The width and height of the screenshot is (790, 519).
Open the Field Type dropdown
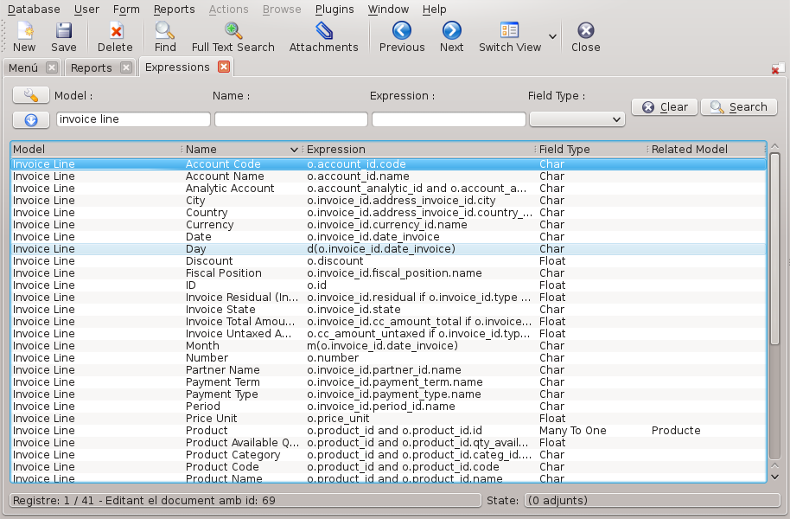click(x=577, y=119)
